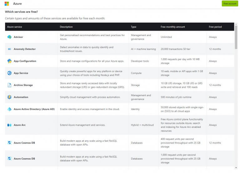Click the Microsoft logo icon
The image size is (240, 173).
point(7,4)
